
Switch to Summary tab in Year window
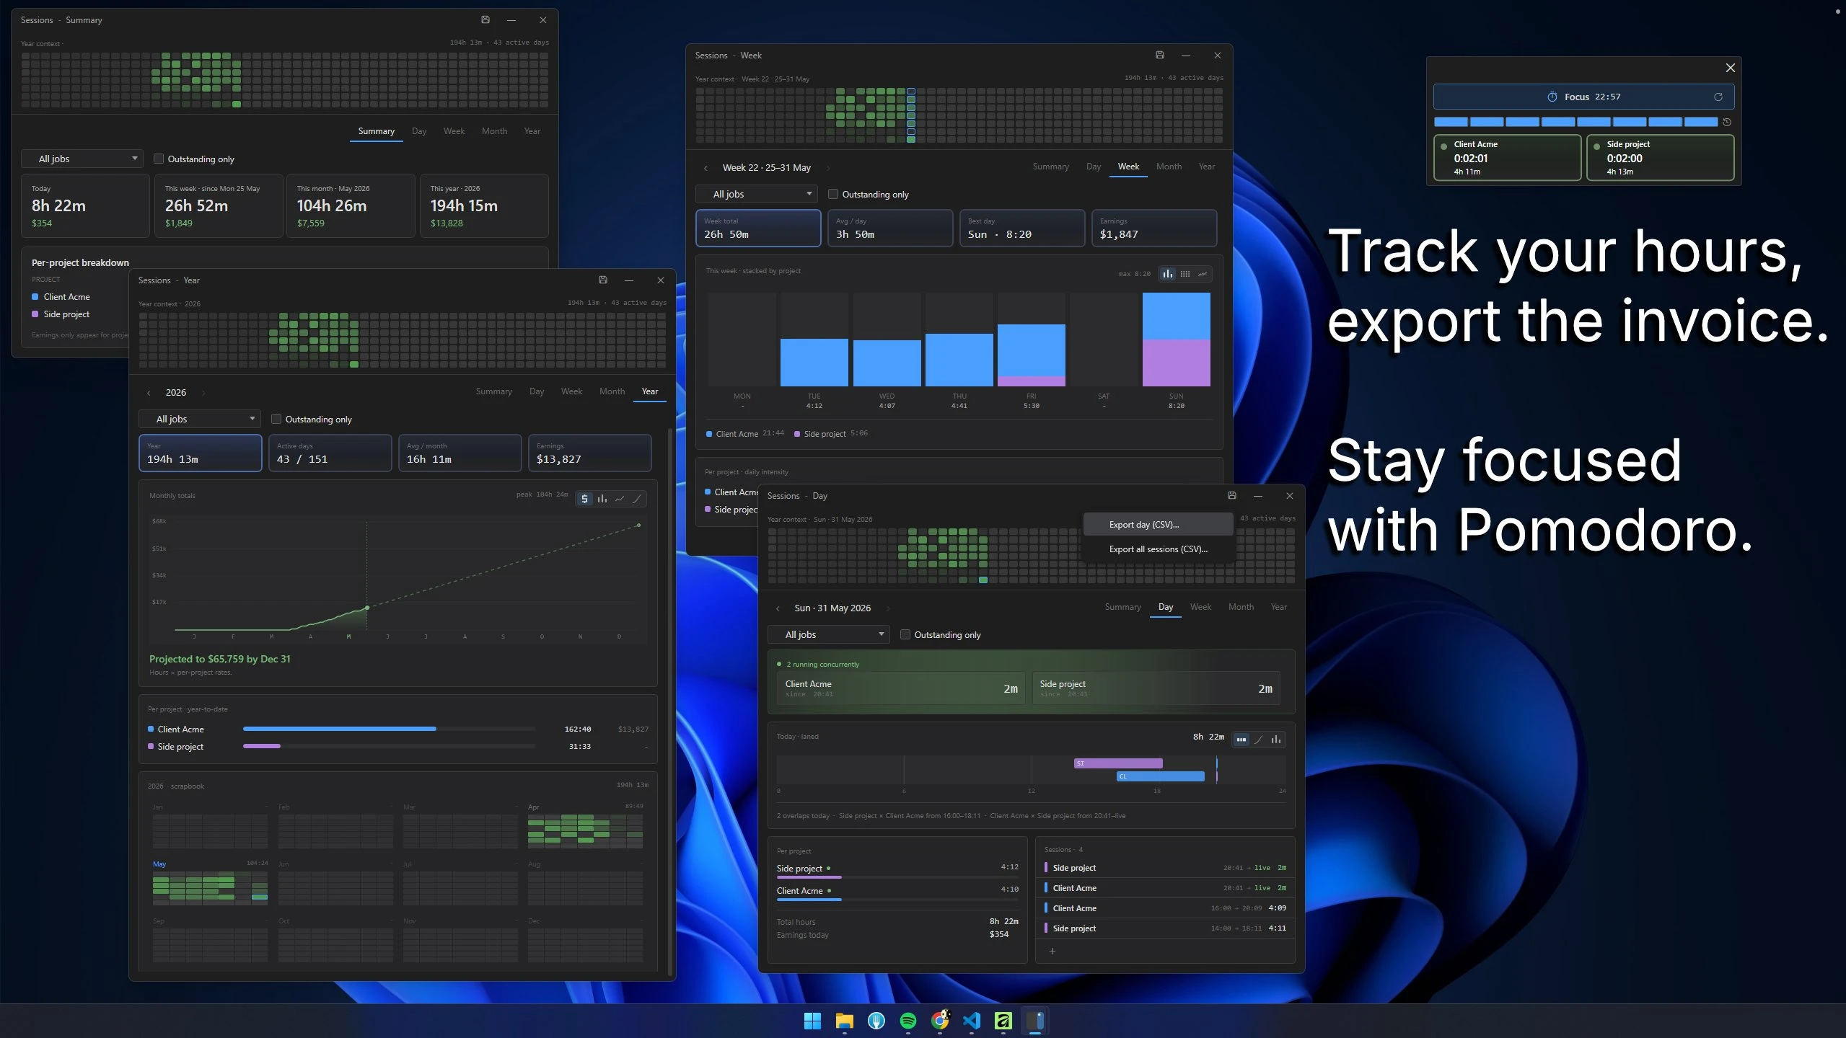click(493, 391)
